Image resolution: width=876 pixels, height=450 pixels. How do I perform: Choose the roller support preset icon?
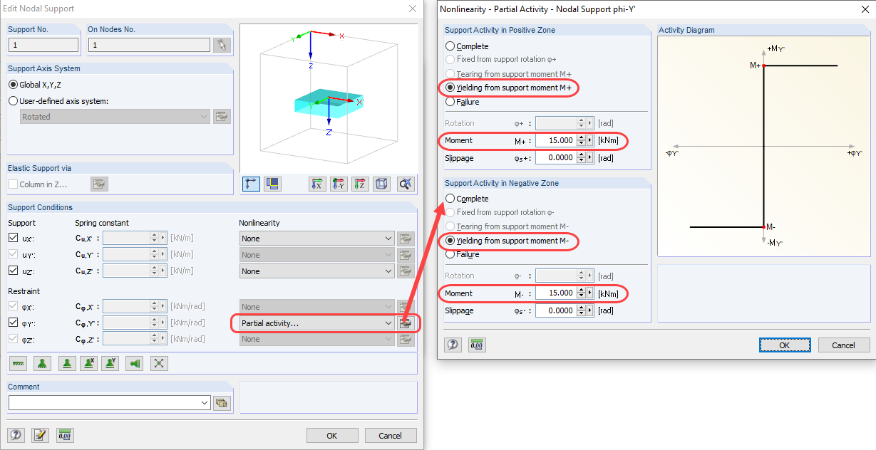pyautogui.click(x=67, y=364)
